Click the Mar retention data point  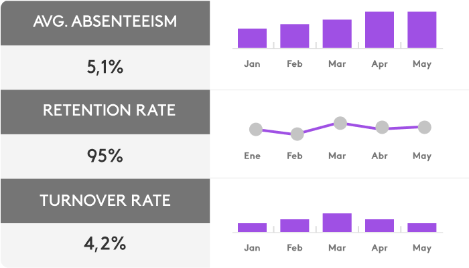tap(340, 123)
